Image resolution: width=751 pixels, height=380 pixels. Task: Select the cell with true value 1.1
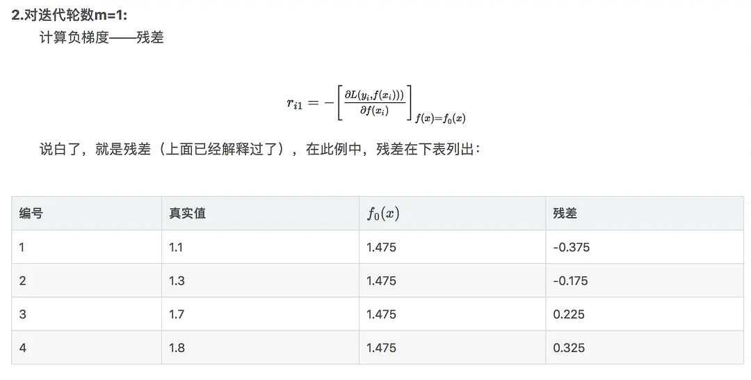[176, 247]
